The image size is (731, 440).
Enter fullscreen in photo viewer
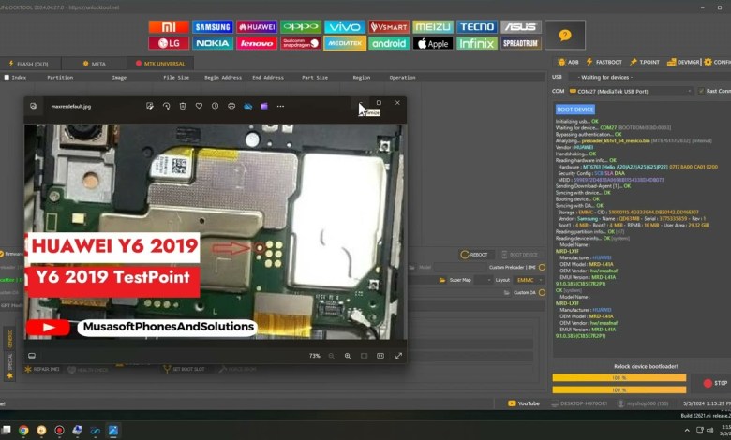[398, 356]
